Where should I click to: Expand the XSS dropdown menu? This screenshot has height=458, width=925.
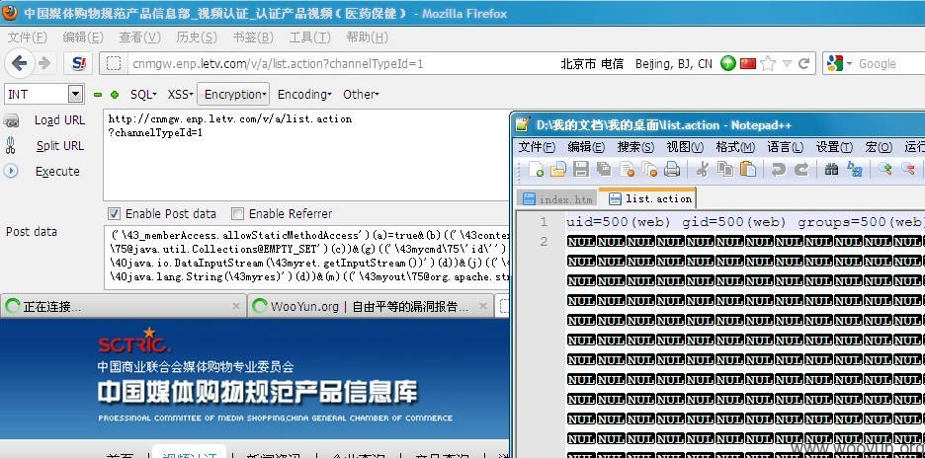pos(180,95)
